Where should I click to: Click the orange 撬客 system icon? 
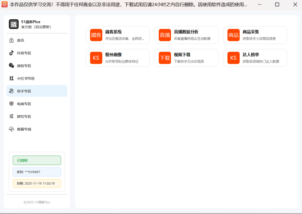tap(96, 35)
